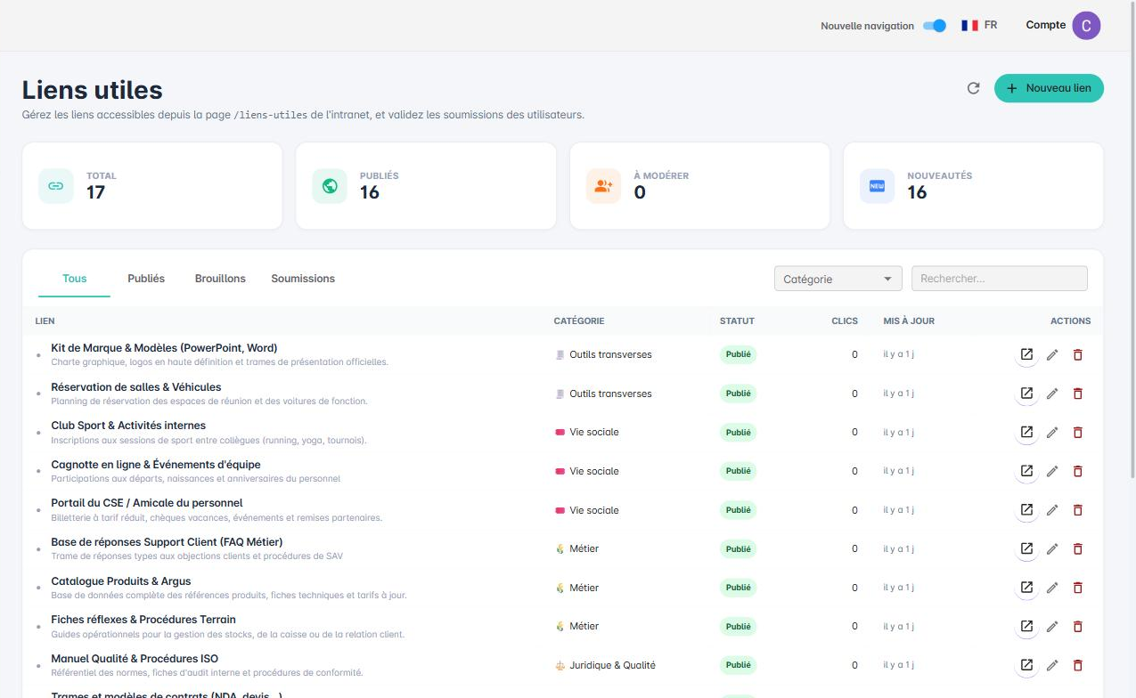Click the Portail du CSE / Amicale title
Image resolution: width=1136 pixels, height=698 pixels.
click(x=147, y=503)
